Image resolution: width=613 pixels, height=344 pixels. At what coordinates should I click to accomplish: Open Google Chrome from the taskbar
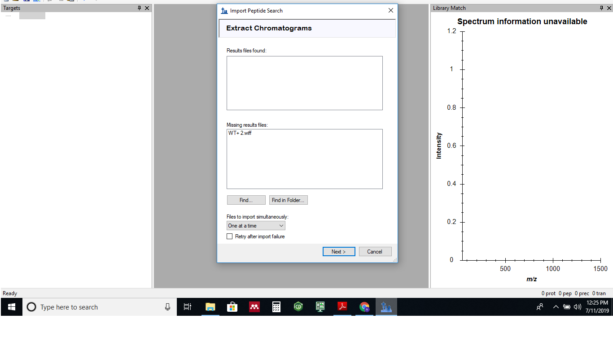[x=364, y=307]
